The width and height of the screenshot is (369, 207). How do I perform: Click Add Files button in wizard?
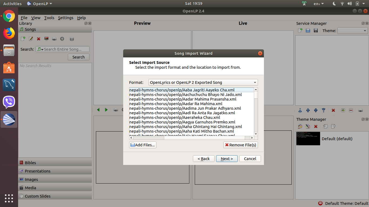tap(143, 145)
